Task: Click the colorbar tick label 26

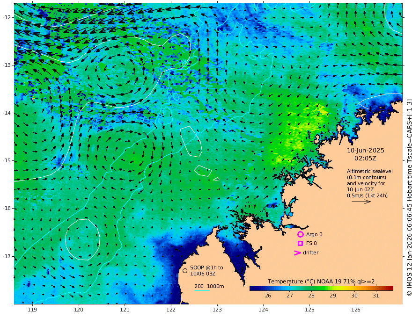Action: 268,296
